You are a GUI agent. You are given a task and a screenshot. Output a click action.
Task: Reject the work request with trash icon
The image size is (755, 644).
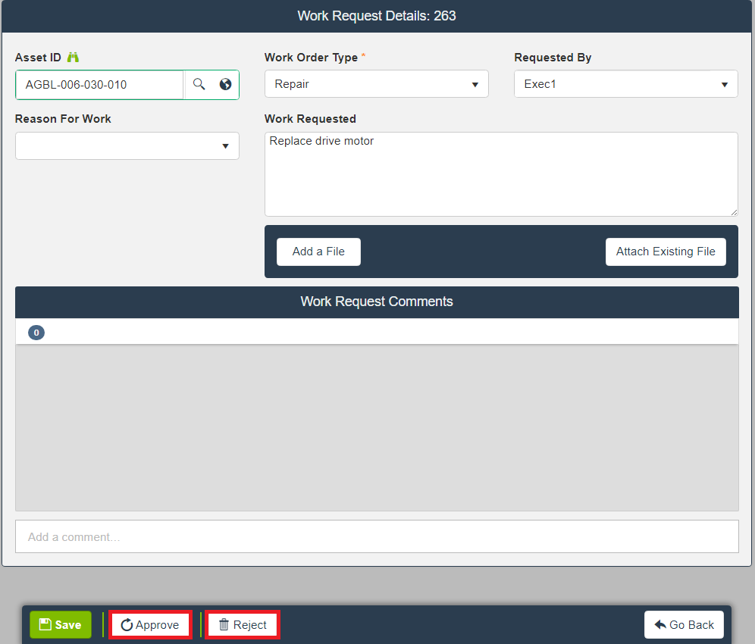243,625
